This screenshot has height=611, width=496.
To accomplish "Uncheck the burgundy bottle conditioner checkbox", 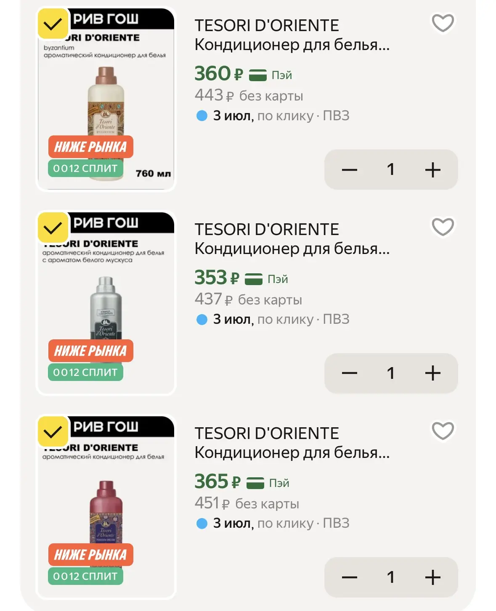I will point(53,432).
